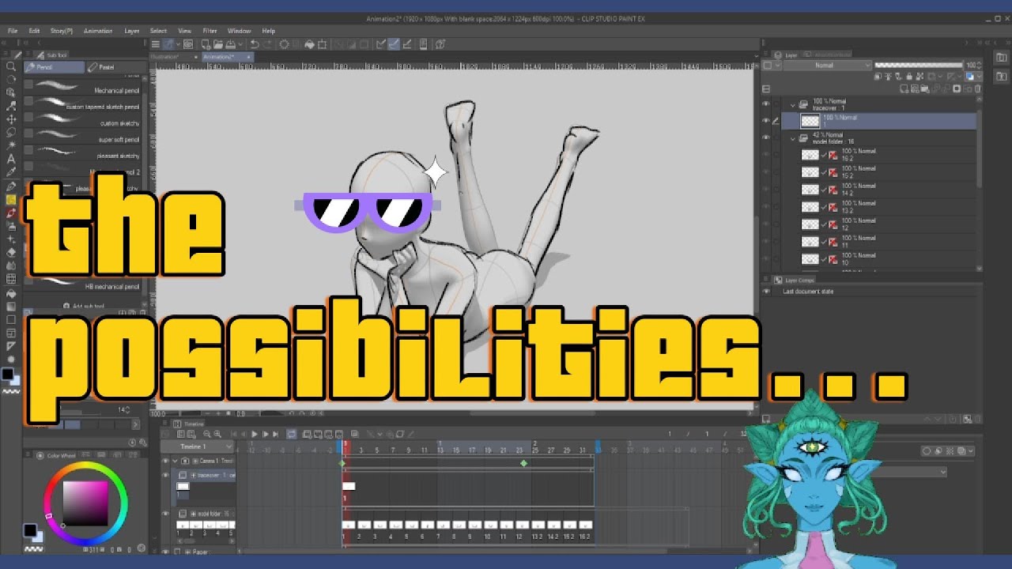Click the layer opacity slider
This screenshot has height=569, width=1012.
coord(918,66)
